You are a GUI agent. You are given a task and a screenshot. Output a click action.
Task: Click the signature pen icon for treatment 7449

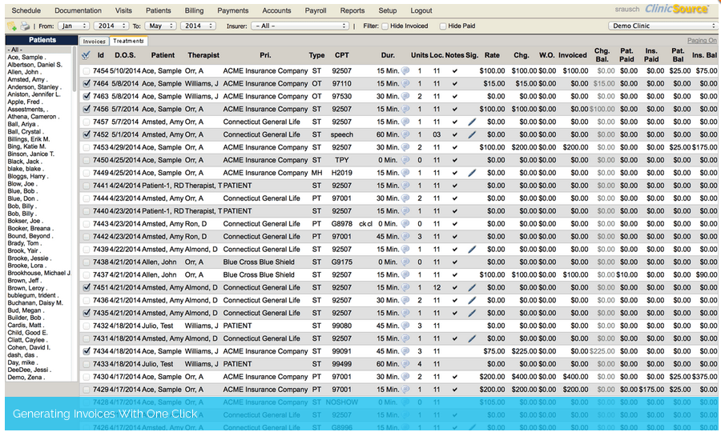pyautogui.click(x=472, y=173)
